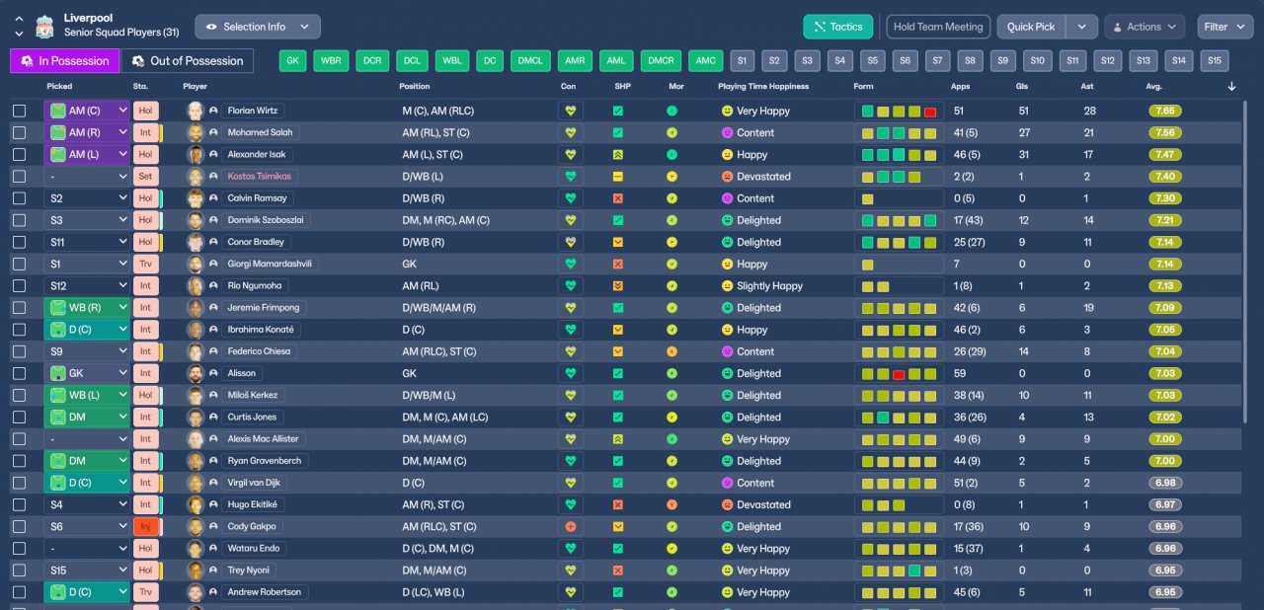The height and width of the screenshot is (610, 1264).
Task: Click Trey Nyoni's sharpness icon
Action: point(617,571)
